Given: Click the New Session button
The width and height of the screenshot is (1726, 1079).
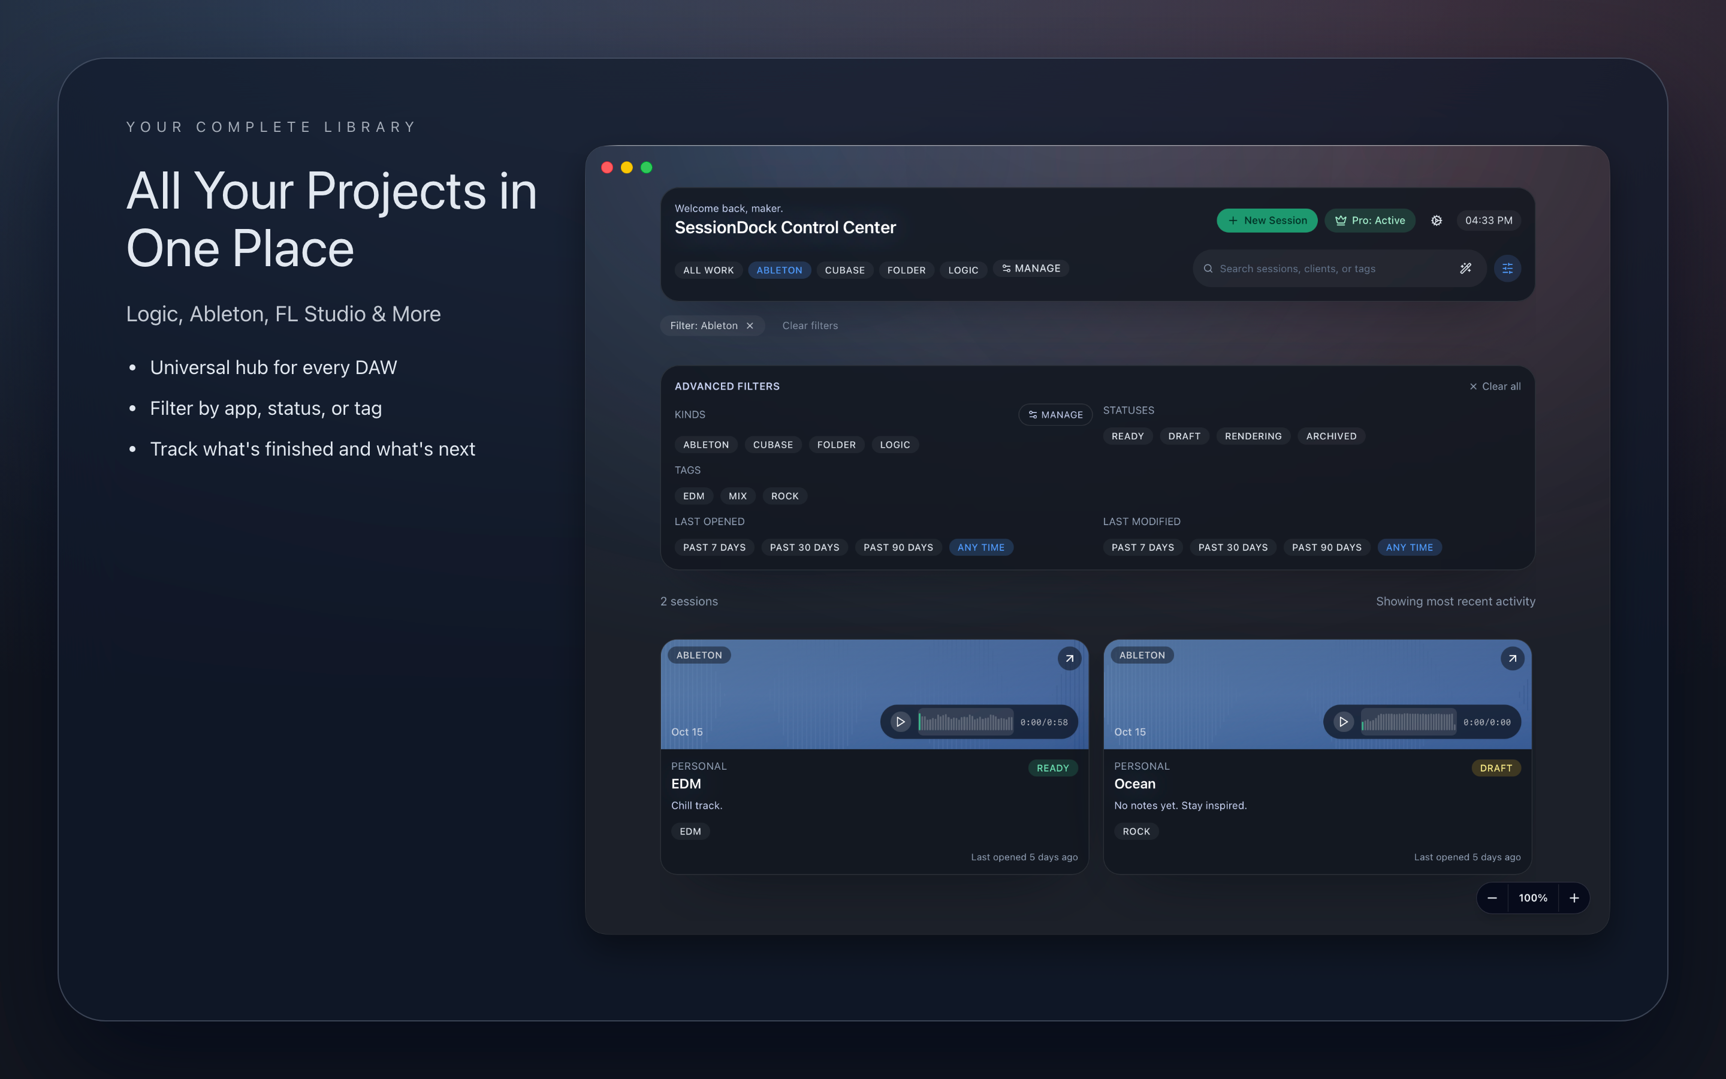Looking at the screenshot, I should [1267, 221].
